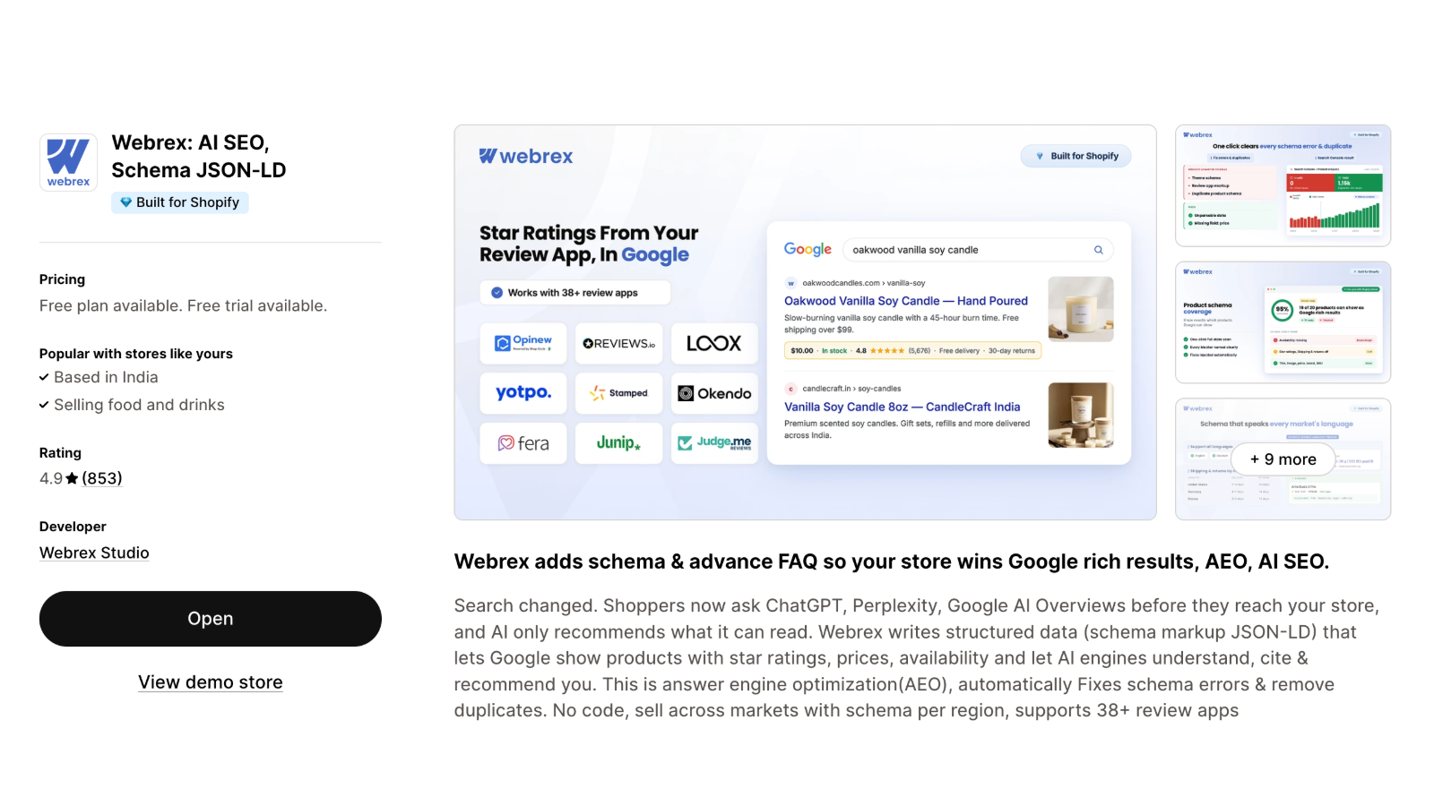Click the Star Ratings From Your Review App heading
This screenshot has height=806, width=1434.
589,244
